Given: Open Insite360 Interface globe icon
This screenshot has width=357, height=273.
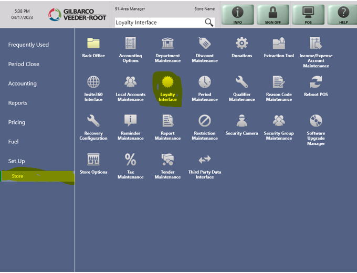Looking at the screenshot, I should 93,83.
